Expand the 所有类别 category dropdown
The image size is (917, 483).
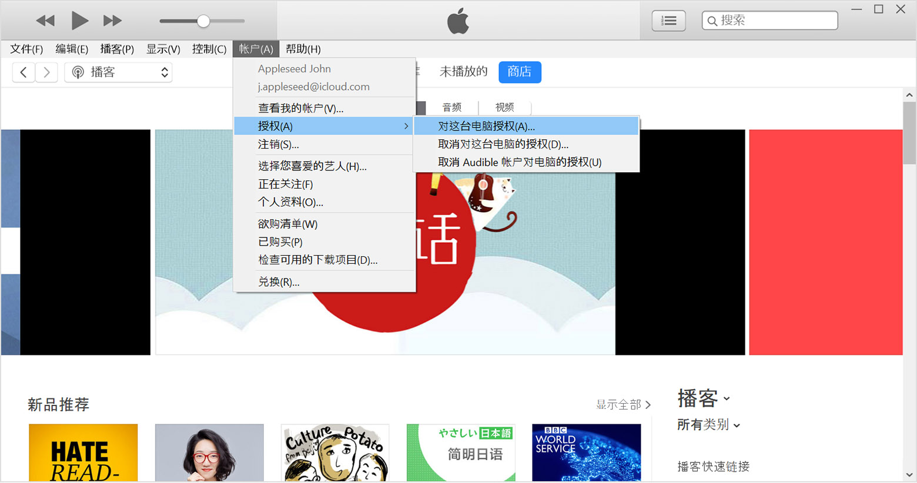(708, 425)
